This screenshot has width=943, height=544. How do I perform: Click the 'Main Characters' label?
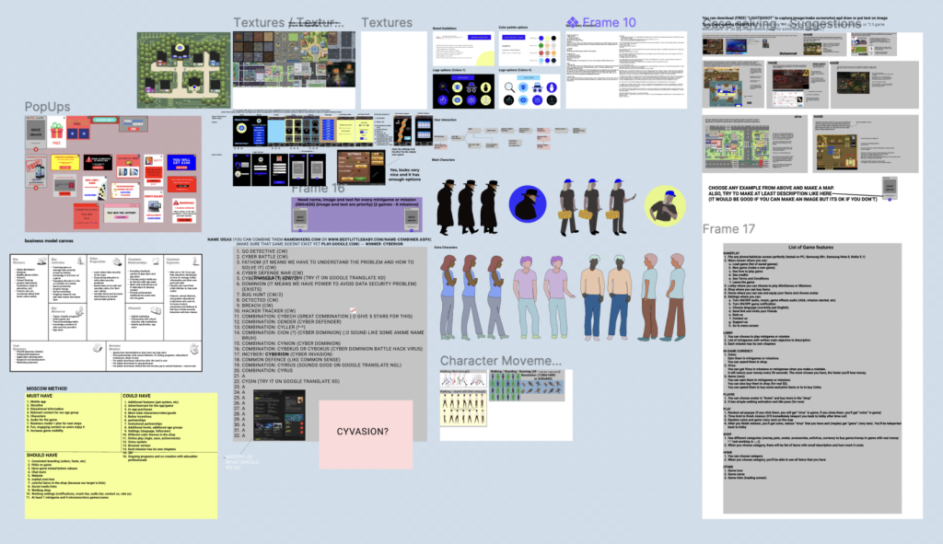[x=443, y=160]
